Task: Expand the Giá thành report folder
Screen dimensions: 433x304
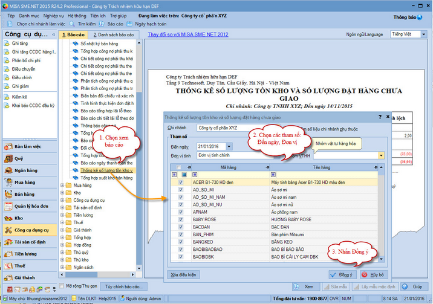Action: [x=62, y=230]
